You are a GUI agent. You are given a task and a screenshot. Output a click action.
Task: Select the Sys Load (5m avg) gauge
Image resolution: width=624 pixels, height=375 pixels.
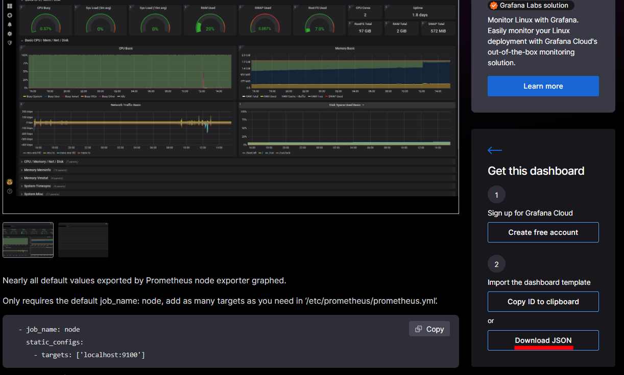tap(100, 20)
